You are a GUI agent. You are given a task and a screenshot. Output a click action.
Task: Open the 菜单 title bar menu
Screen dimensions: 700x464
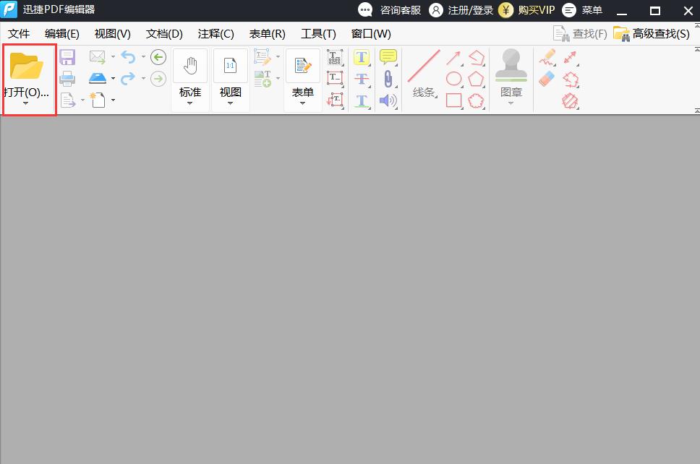click(582, 10)
